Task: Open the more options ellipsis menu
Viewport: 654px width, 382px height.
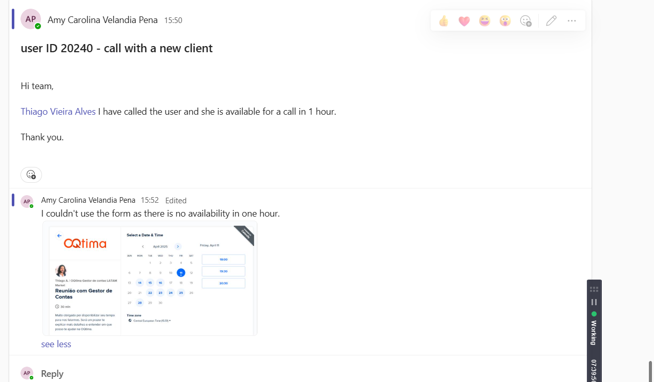Action: coord(572,21)
